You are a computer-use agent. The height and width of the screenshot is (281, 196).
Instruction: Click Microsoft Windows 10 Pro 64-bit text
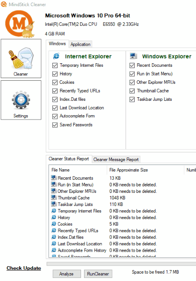point(88,16)
